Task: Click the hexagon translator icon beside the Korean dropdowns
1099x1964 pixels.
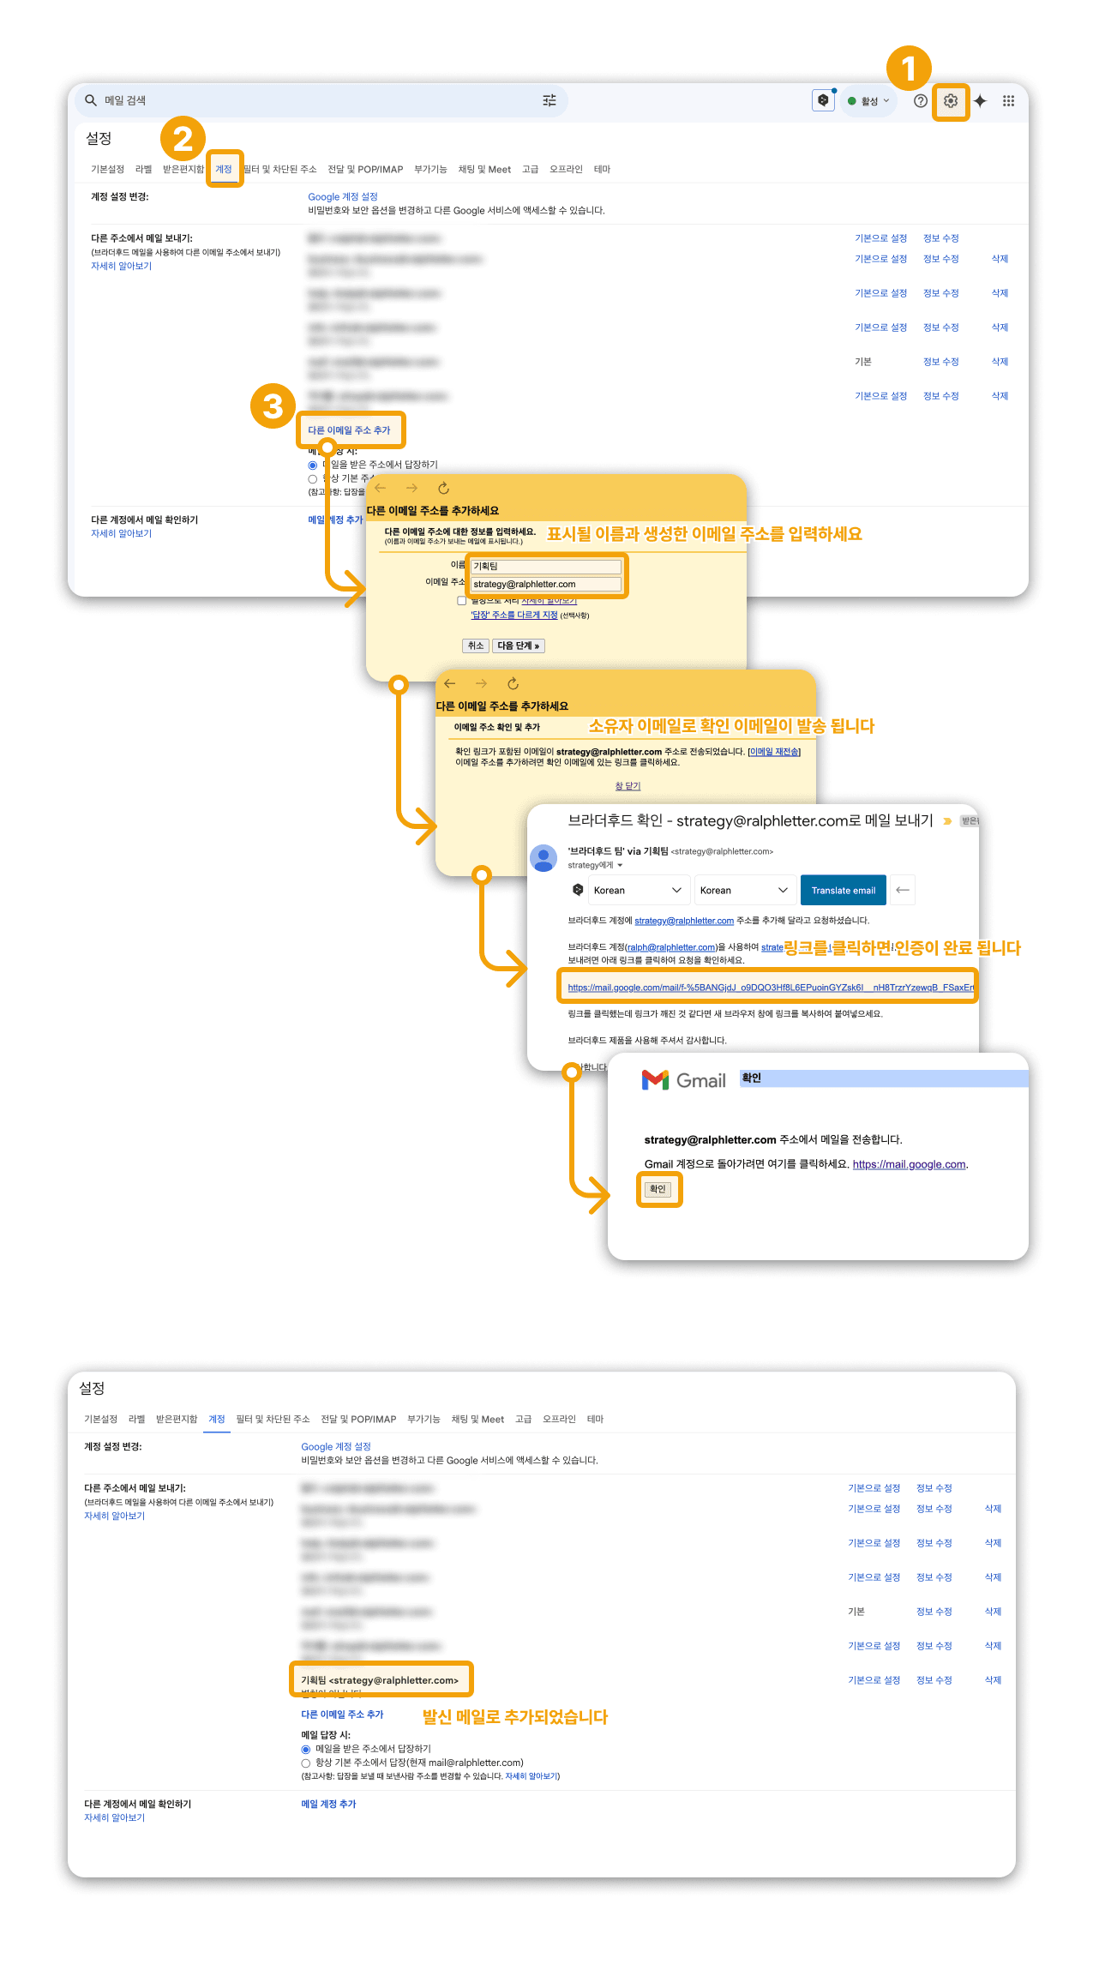Action: pos(578,890)
